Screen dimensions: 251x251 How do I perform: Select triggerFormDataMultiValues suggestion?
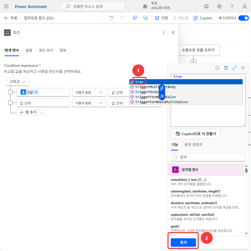(186, 102)
